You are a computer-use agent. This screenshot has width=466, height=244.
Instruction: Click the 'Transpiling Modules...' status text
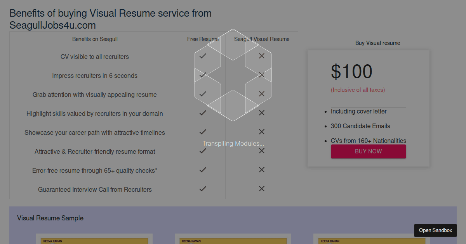pos(233,143)
